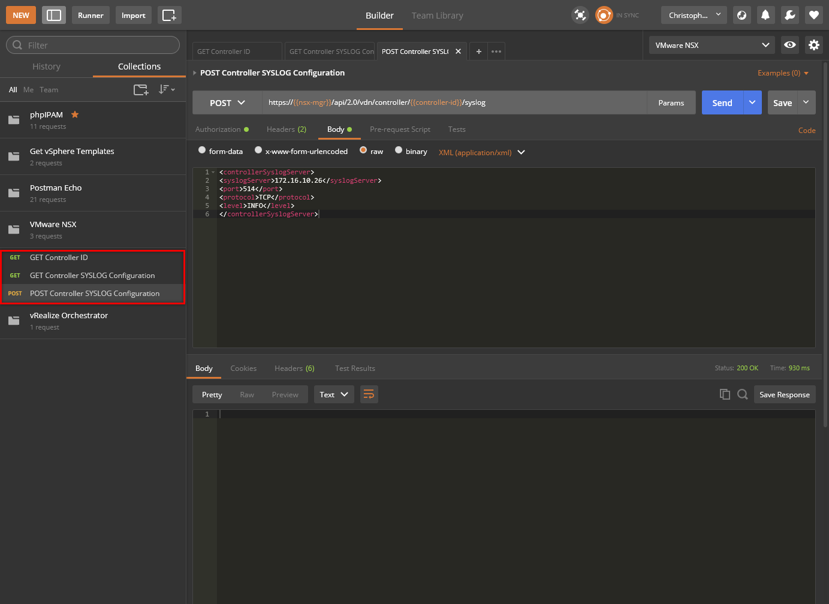829x604 pixels.
Task: Open settings wrench icon in header
Action: (x=789, y=16)
